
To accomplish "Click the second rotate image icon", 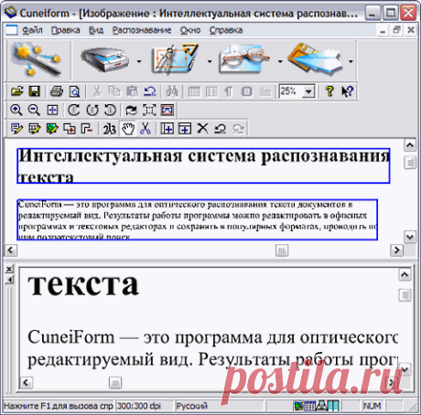I will [x=92, y=110].
